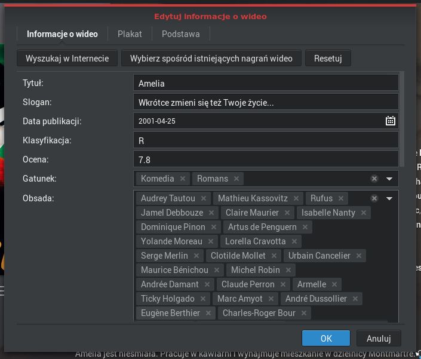Remove Claude Perron from cast

coord(282,284)
